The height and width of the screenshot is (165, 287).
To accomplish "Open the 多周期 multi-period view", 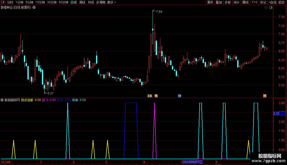I will click(x=101, y=2).
